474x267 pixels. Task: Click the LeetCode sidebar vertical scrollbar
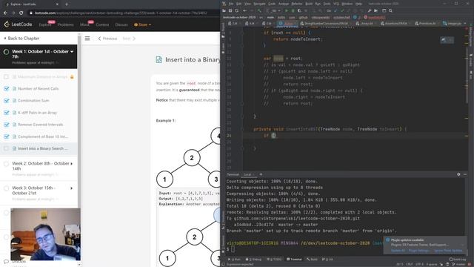79,121
